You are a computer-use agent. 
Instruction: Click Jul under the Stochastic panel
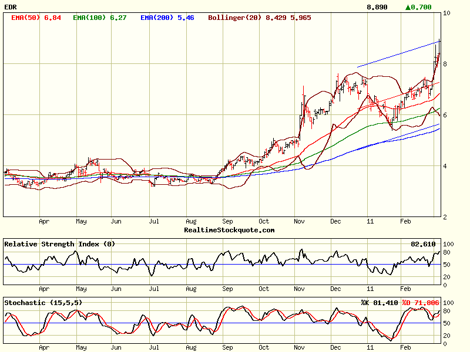coord(154,347)
